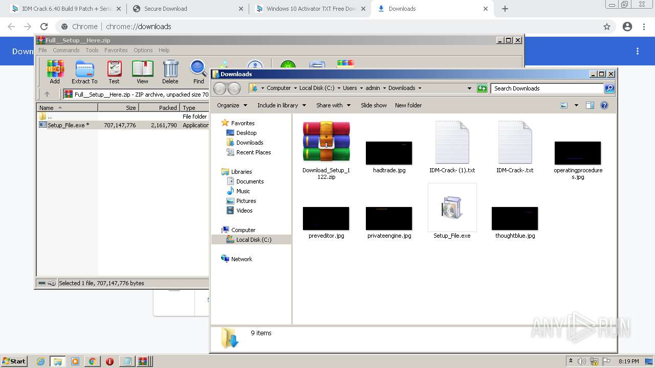Screen dimensions: 655x368
Task: Open WinRAR Tools menu
Action: [x=92, y=50]
